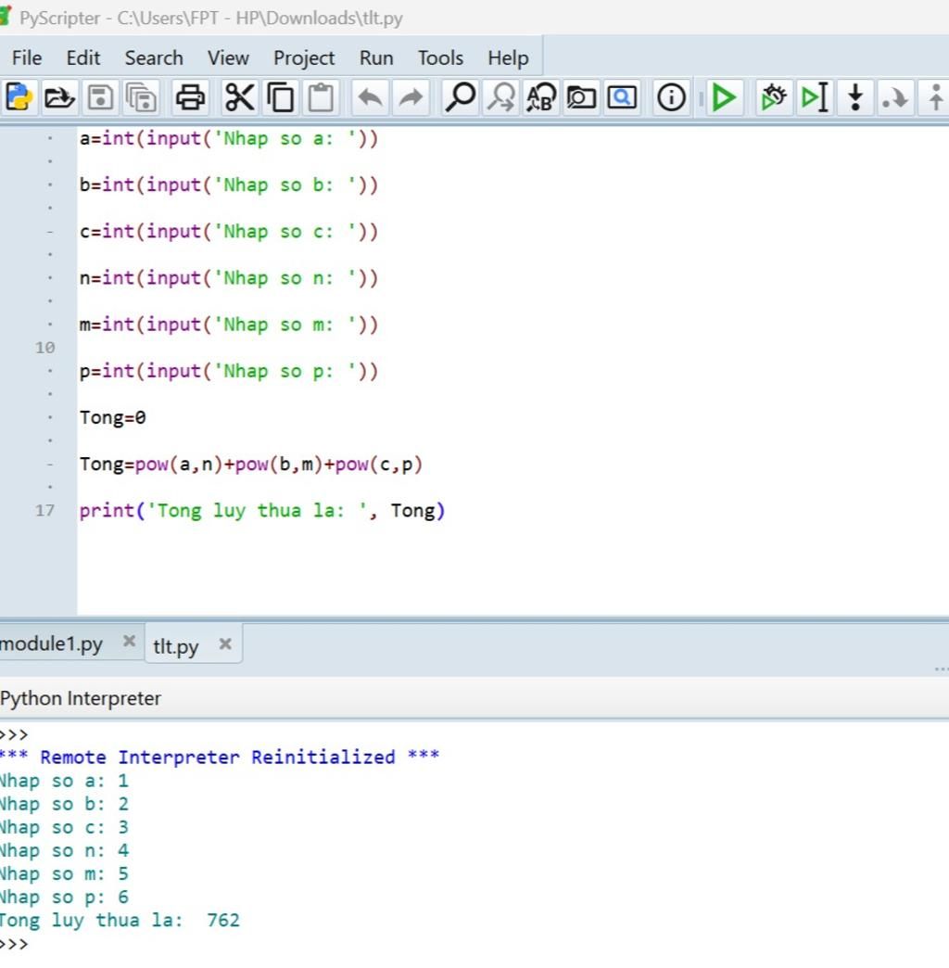Click the Step into arrow icon

click(x=855, y=96)
